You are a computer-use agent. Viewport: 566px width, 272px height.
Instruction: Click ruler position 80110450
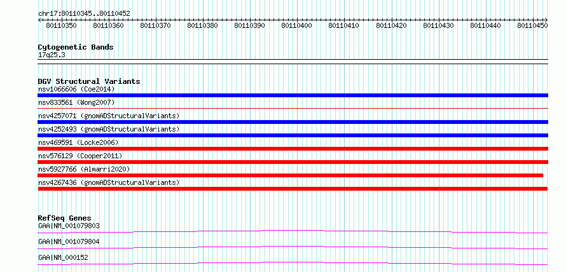532,25
